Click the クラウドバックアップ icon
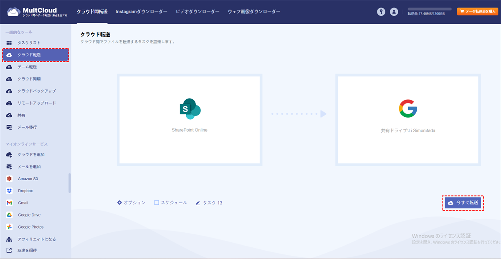501x259 pixels. pos(9,91)
